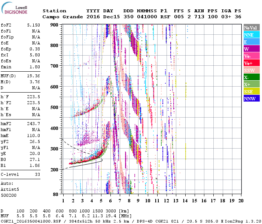Select the NNE cyan legend swatch

[x=252, y=35]
